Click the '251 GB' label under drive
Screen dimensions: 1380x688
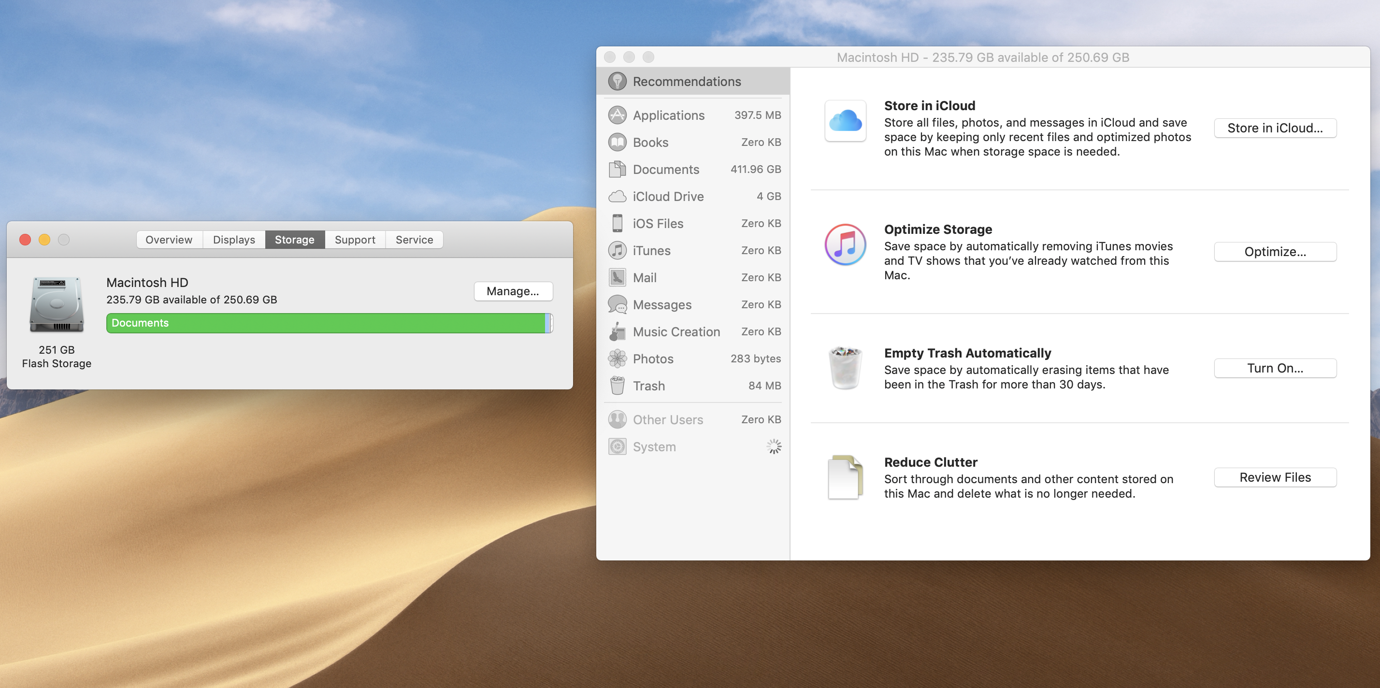(x=57, y=350)
